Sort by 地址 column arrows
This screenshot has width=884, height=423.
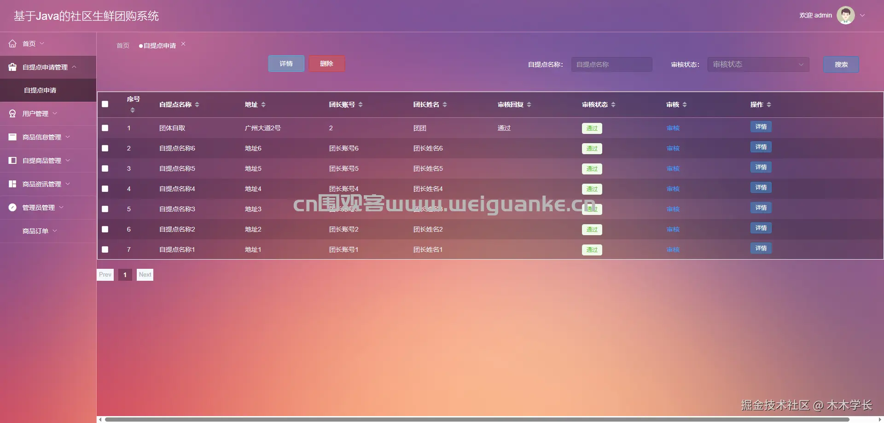(263, 105)
